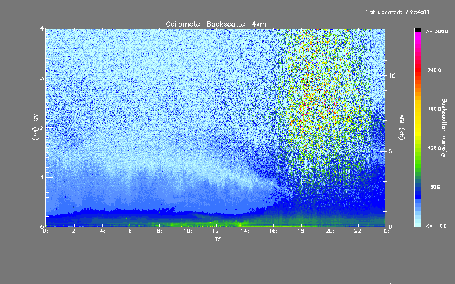Click the '3' km label on left axis
The height and width of the screenshot is (284, 455).
click(42, 78)
